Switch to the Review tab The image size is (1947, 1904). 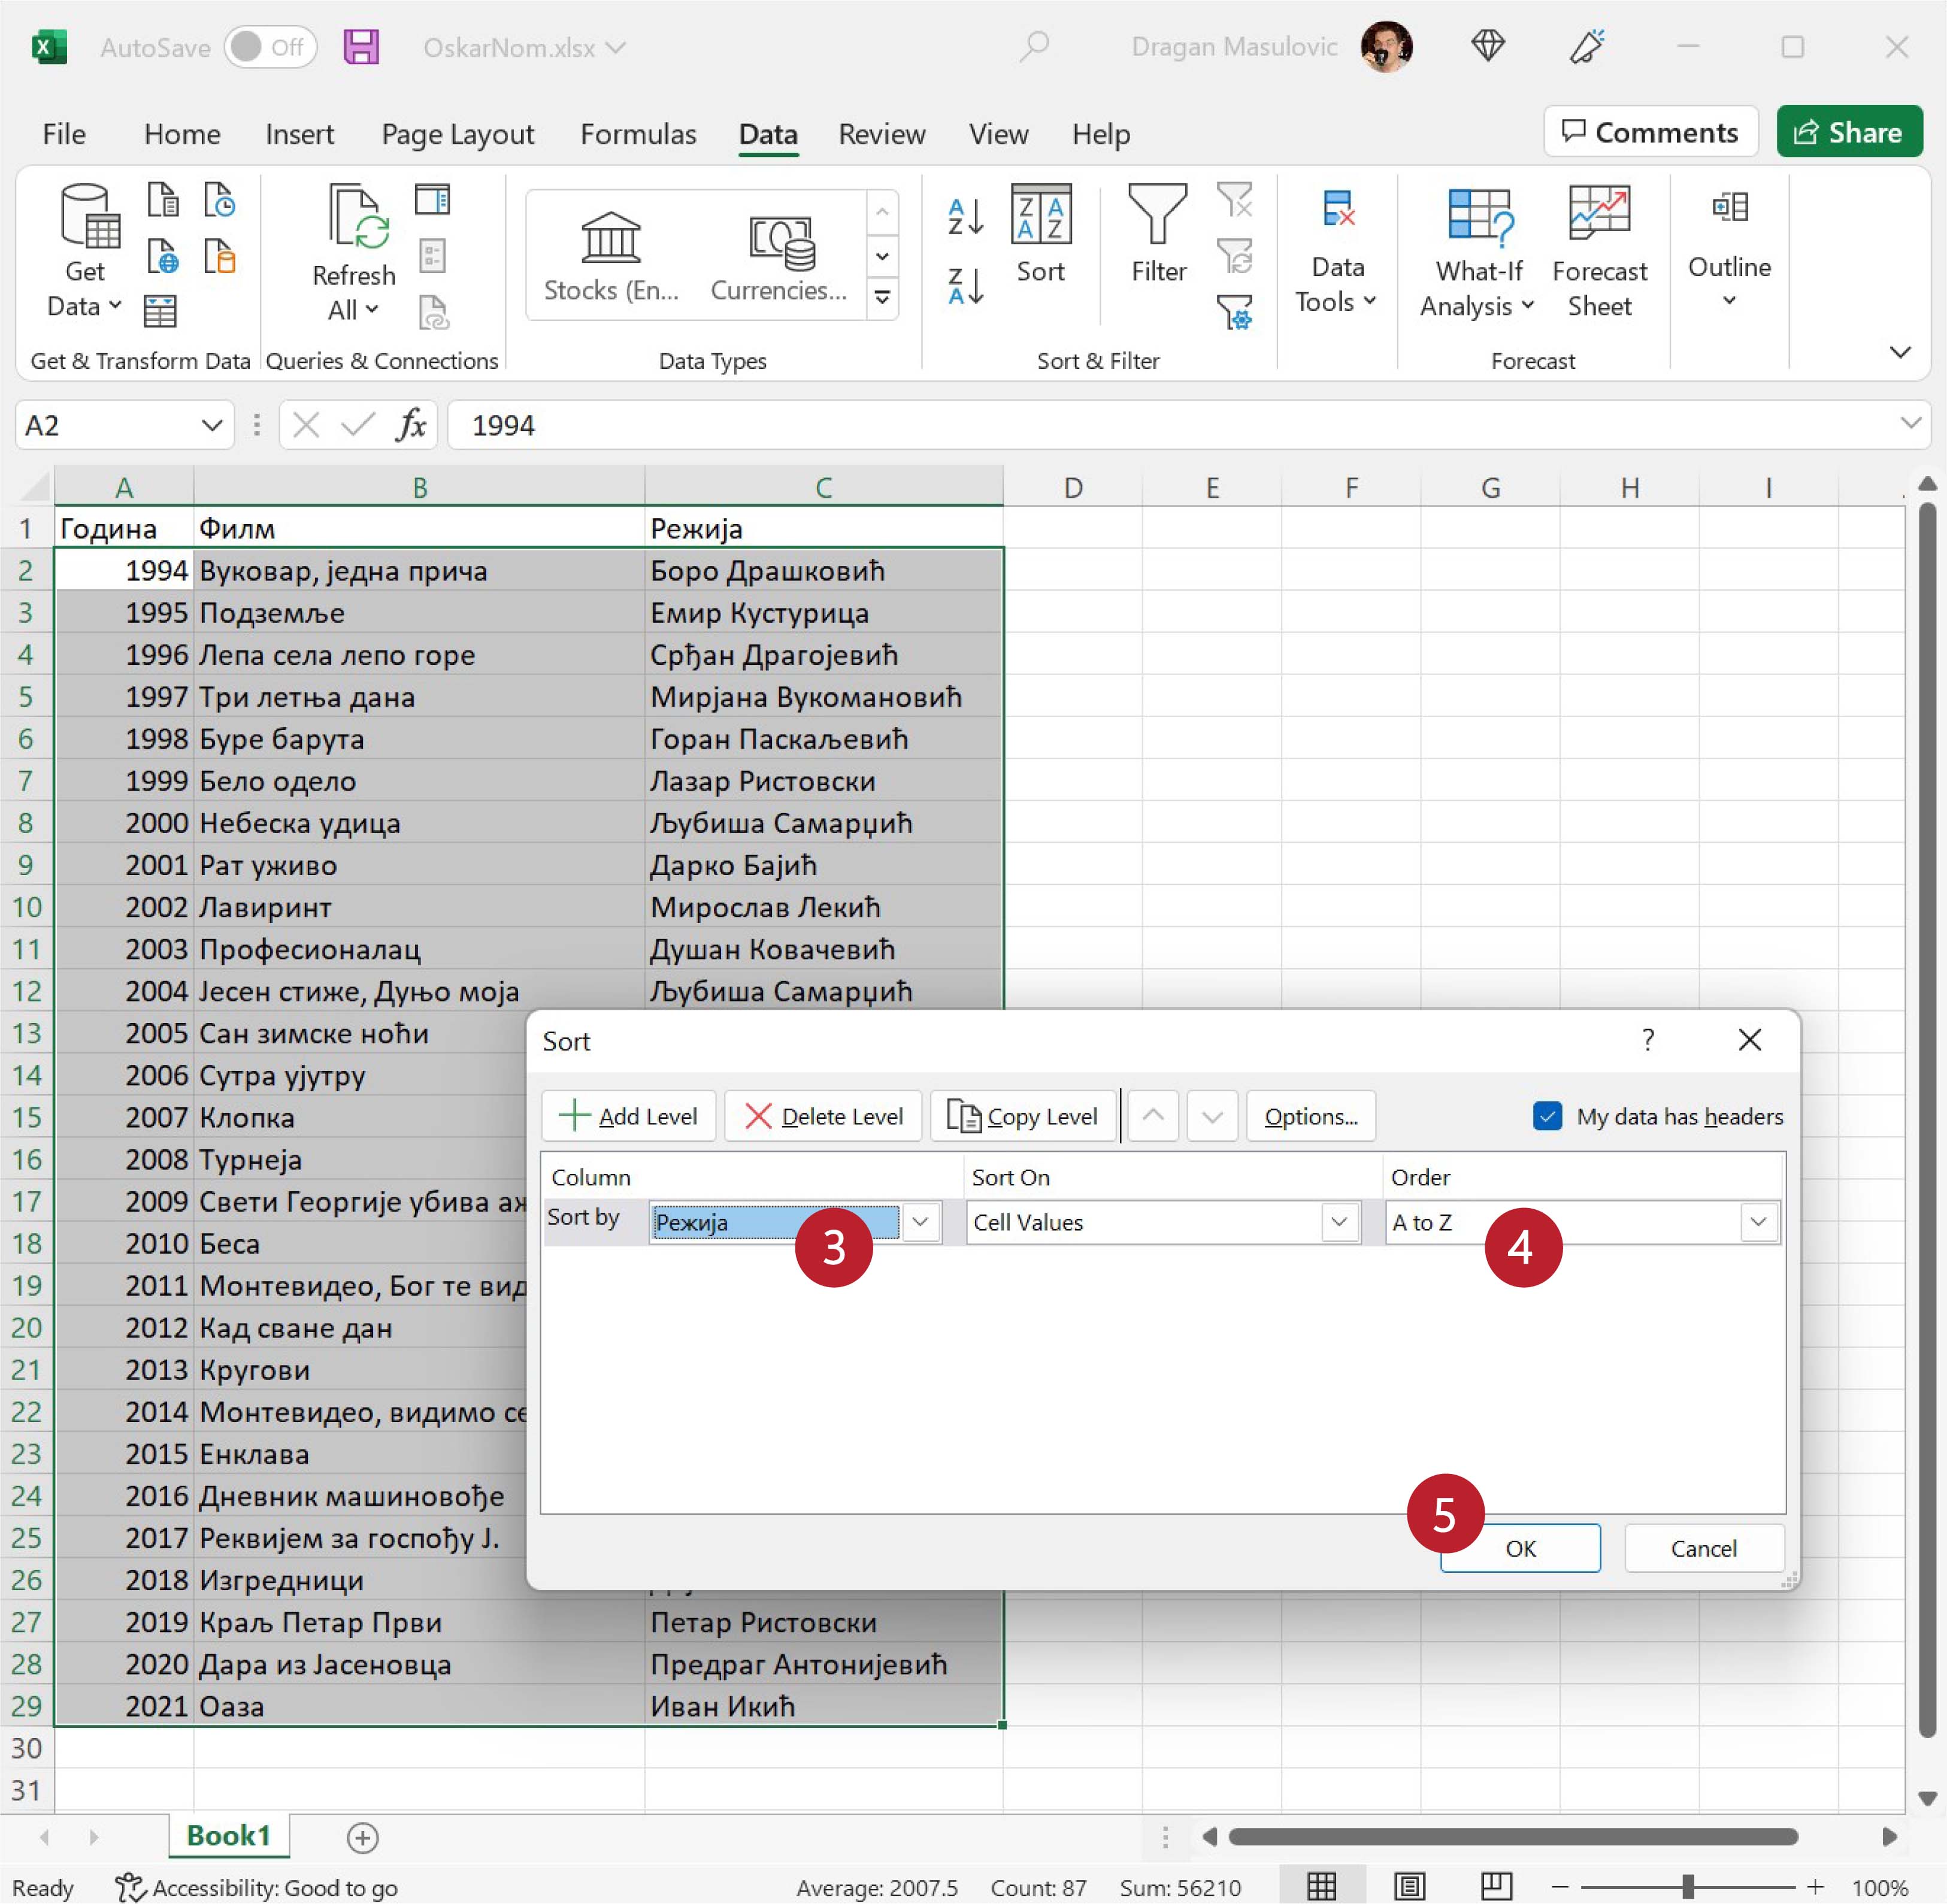(881, 134)
